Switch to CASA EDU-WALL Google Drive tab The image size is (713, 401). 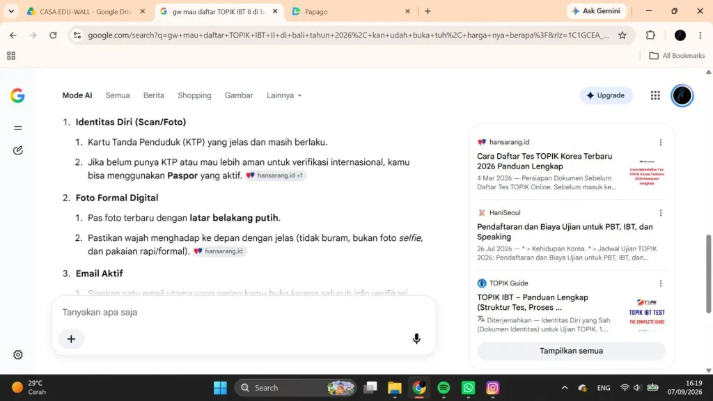(86, 11)
